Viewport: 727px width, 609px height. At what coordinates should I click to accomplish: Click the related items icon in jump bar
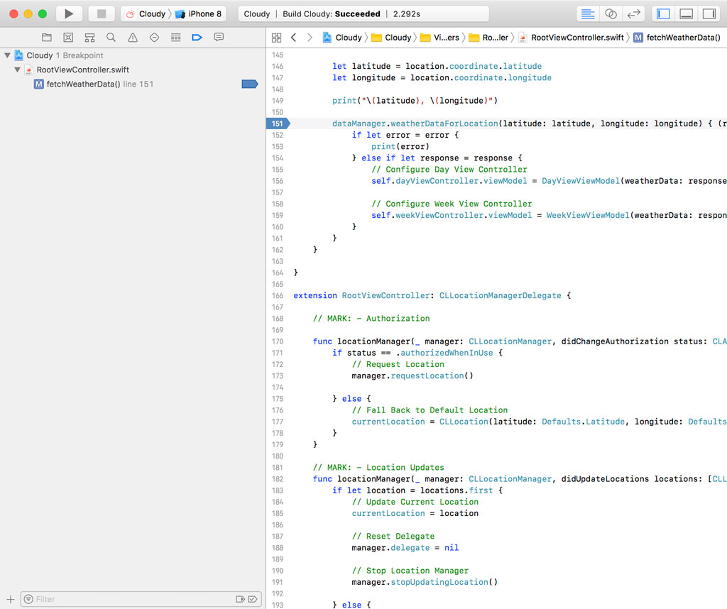(276, 37)
